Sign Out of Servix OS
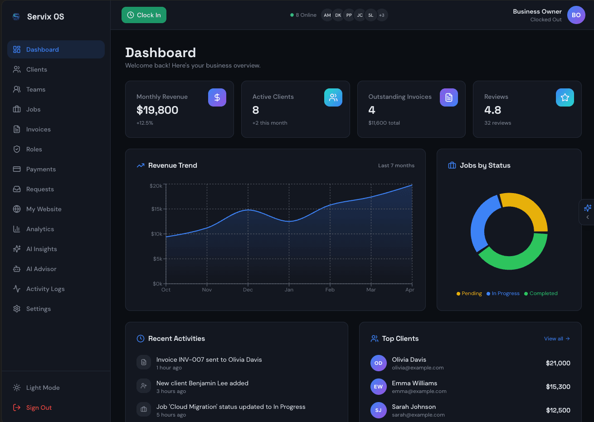The height and width of the screenshot is (422, 594). point(38,407)
